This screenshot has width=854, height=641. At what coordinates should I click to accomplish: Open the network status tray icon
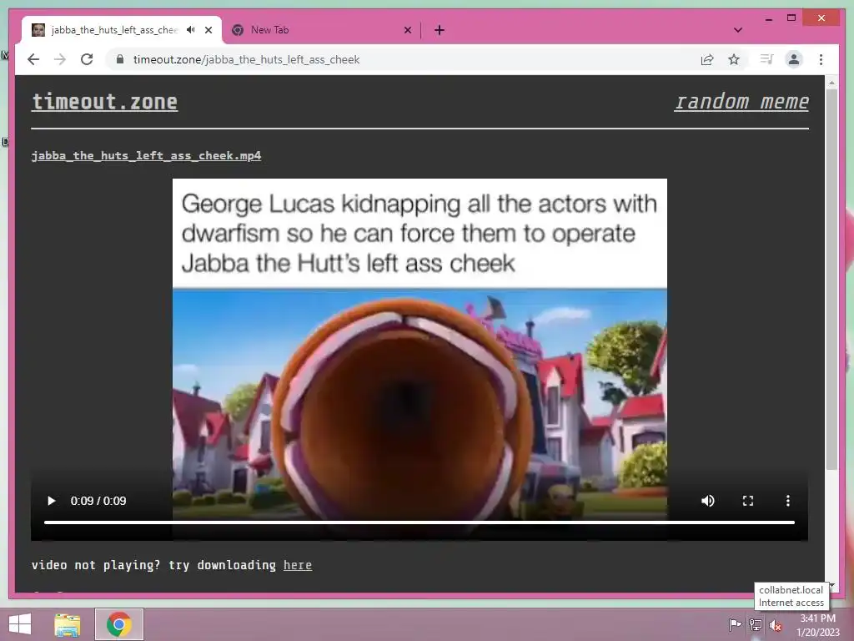tap(756, 624)
